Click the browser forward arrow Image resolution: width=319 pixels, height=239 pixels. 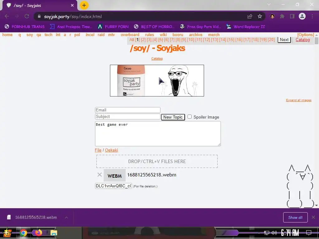coord(17,16)
